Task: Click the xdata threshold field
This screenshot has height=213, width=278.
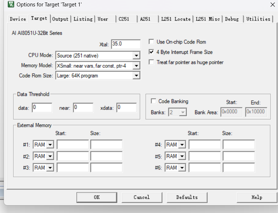Action: pyautogui.click(x=126, y=108)
